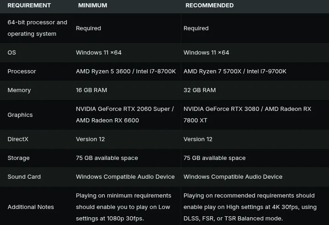
Task: Click the 16 GB RAM cell
Action: [91, 90]
